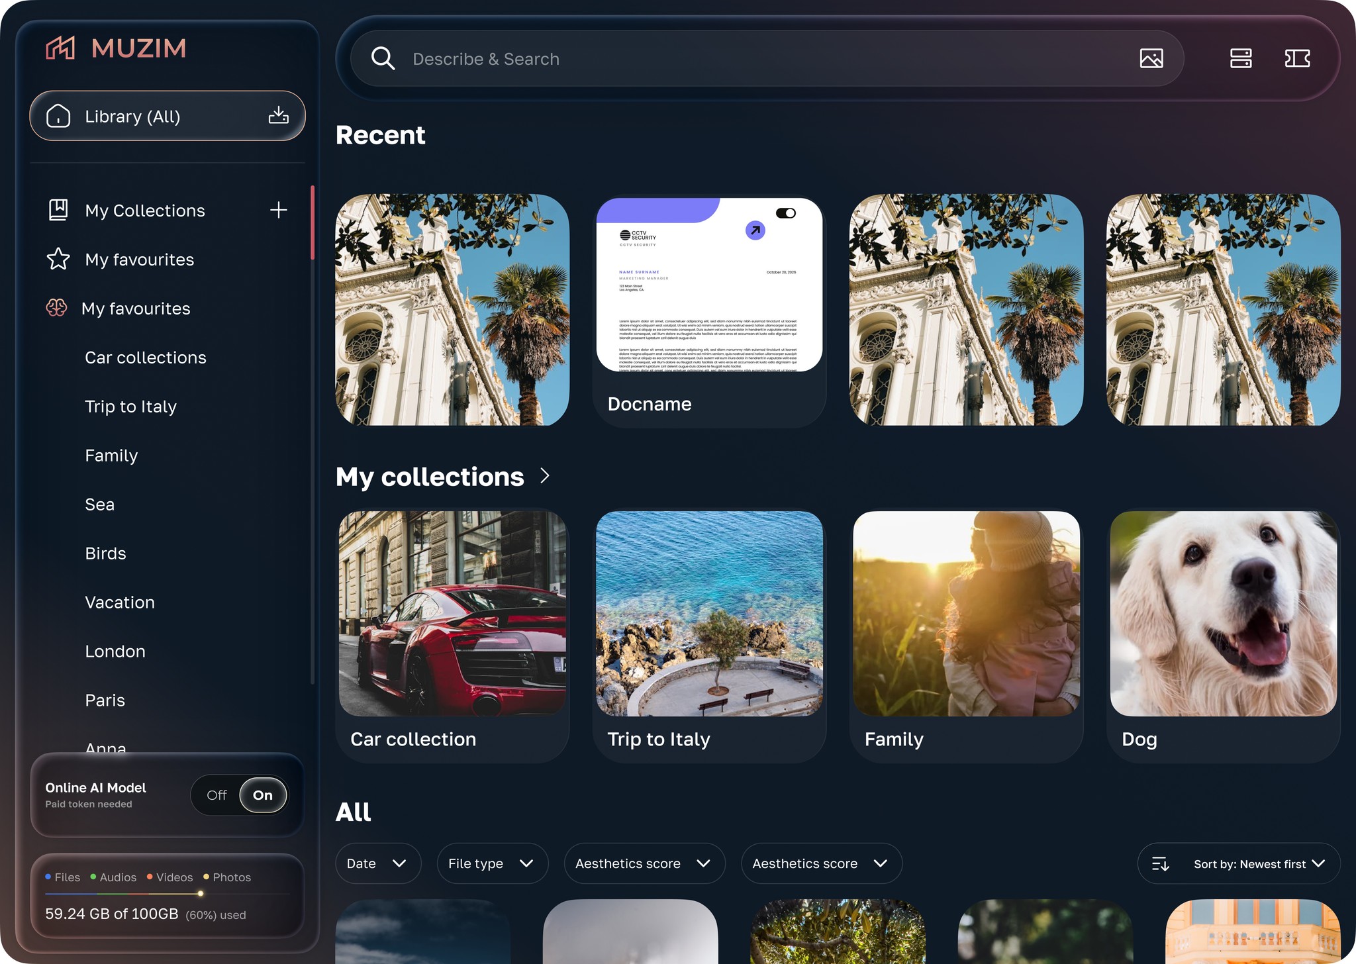Open My favourites with star icon
The width and height of the screenshot is (1356, 964).
pos(139,260)
